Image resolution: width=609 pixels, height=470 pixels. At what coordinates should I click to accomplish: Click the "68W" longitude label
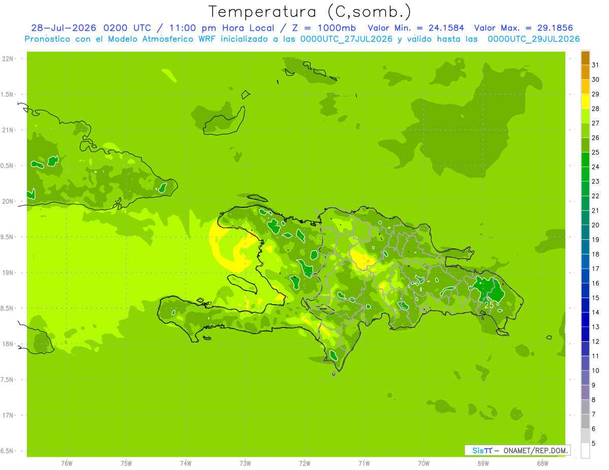(x=543, y=464)
